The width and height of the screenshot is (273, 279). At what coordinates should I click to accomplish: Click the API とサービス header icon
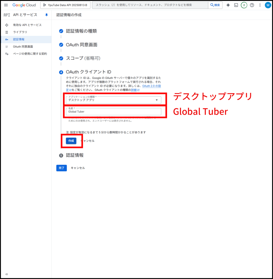[x=7, y=15]
